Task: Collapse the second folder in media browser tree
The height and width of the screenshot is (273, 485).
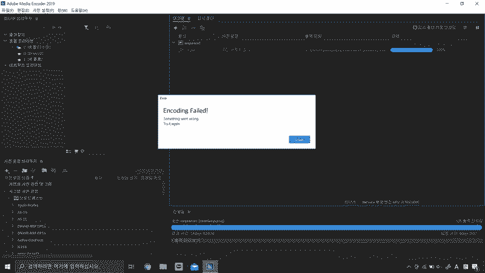Action: tap(5, 41)
